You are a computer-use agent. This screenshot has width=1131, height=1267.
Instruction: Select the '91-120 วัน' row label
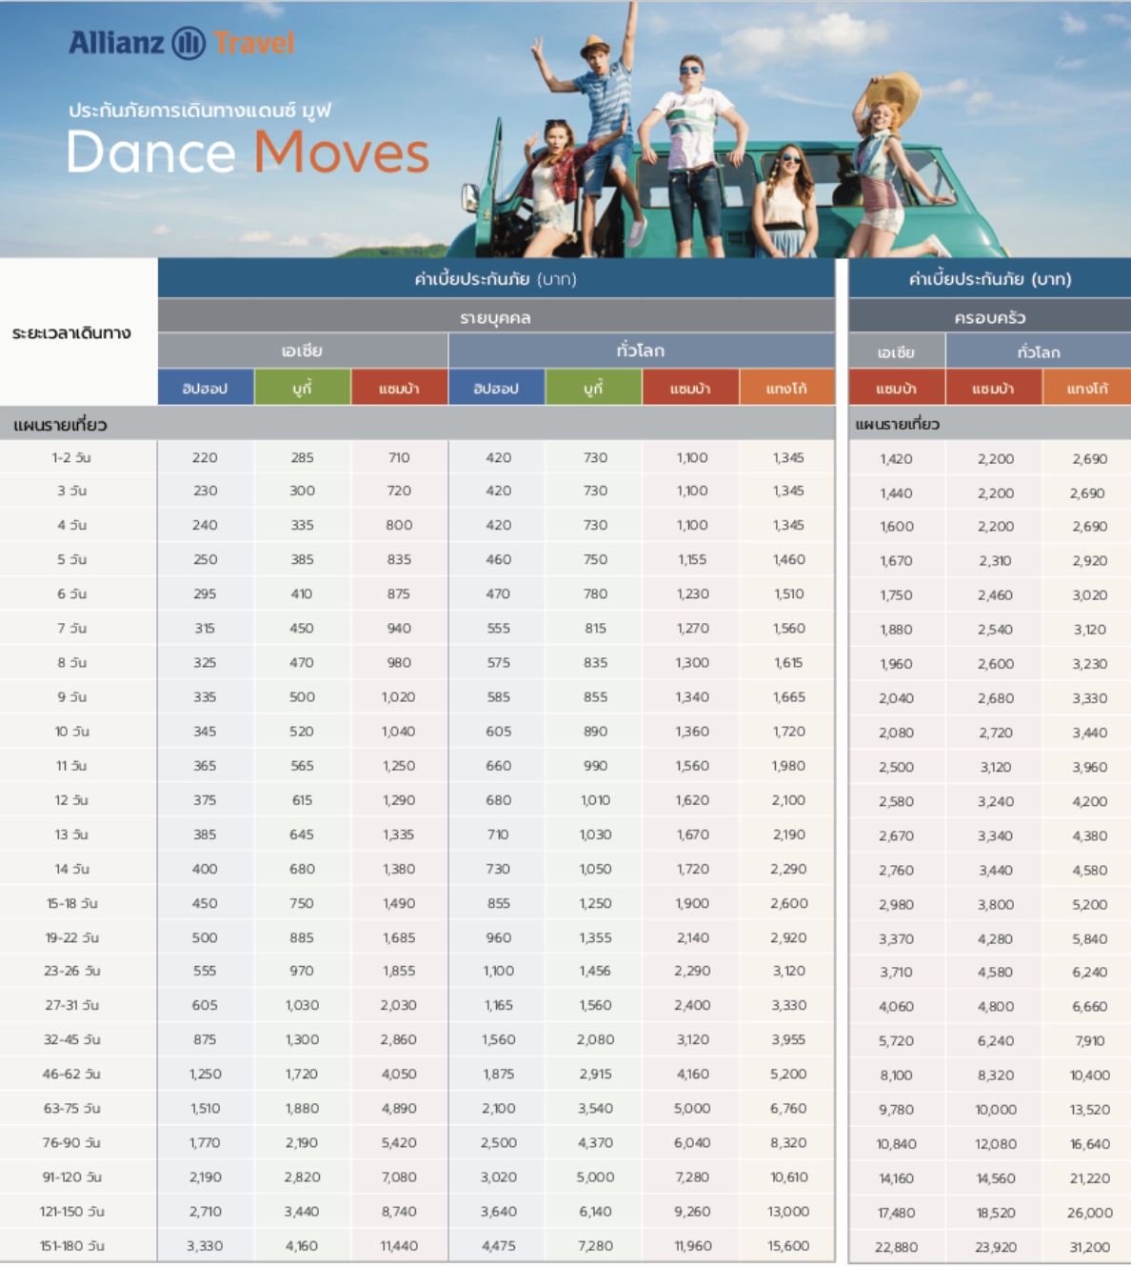coord(71,1177)
